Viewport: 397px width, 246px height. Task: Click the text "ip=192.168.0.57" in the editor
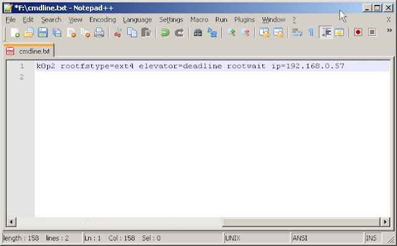[308, 66]
